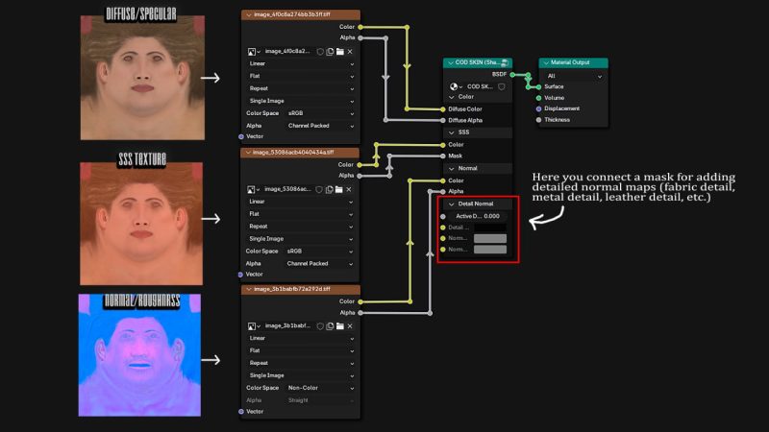
Task: Click fake user shield icon on top image node
Action: point(320,51)
